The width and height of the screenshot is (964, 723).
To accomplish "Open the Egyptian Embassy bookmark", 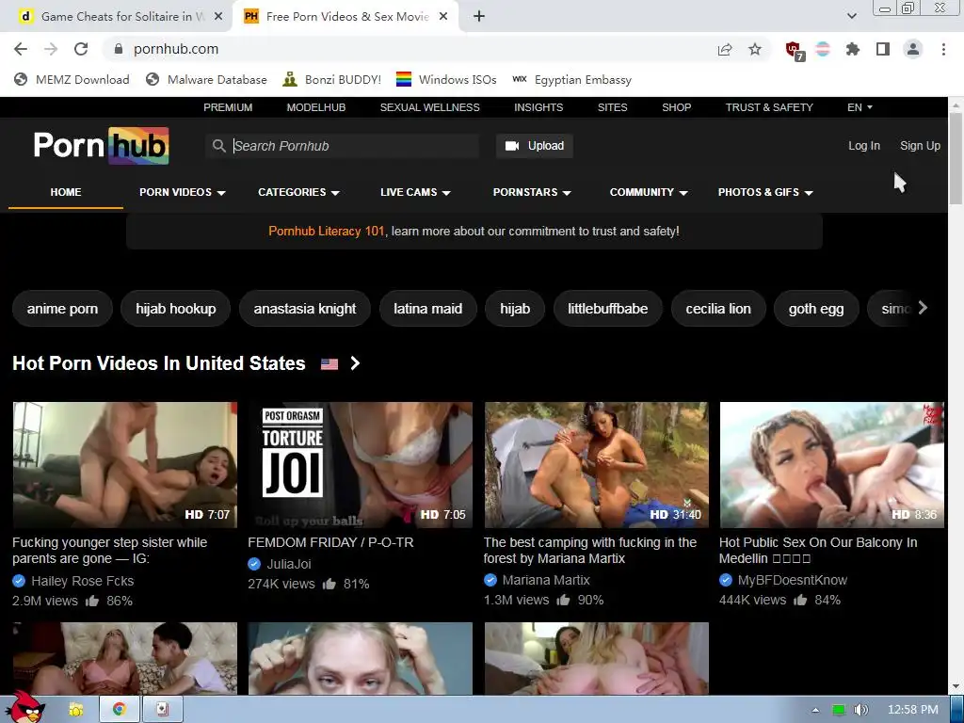I will pos(572,79).
